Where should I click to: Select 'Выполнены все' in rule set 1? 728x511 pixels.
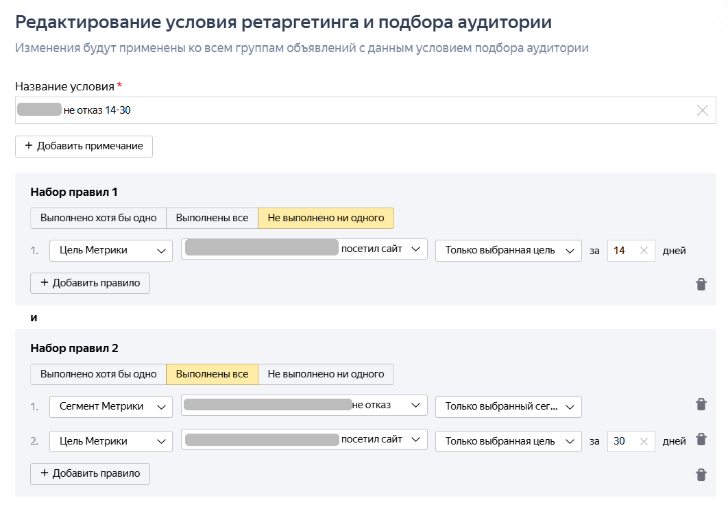(212, 218)
